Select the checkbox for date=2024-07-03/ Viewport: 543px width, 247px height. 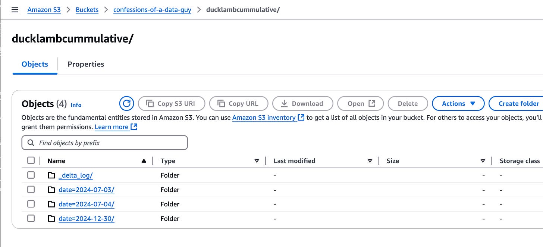pyautogui.click(x=31, y=189)
